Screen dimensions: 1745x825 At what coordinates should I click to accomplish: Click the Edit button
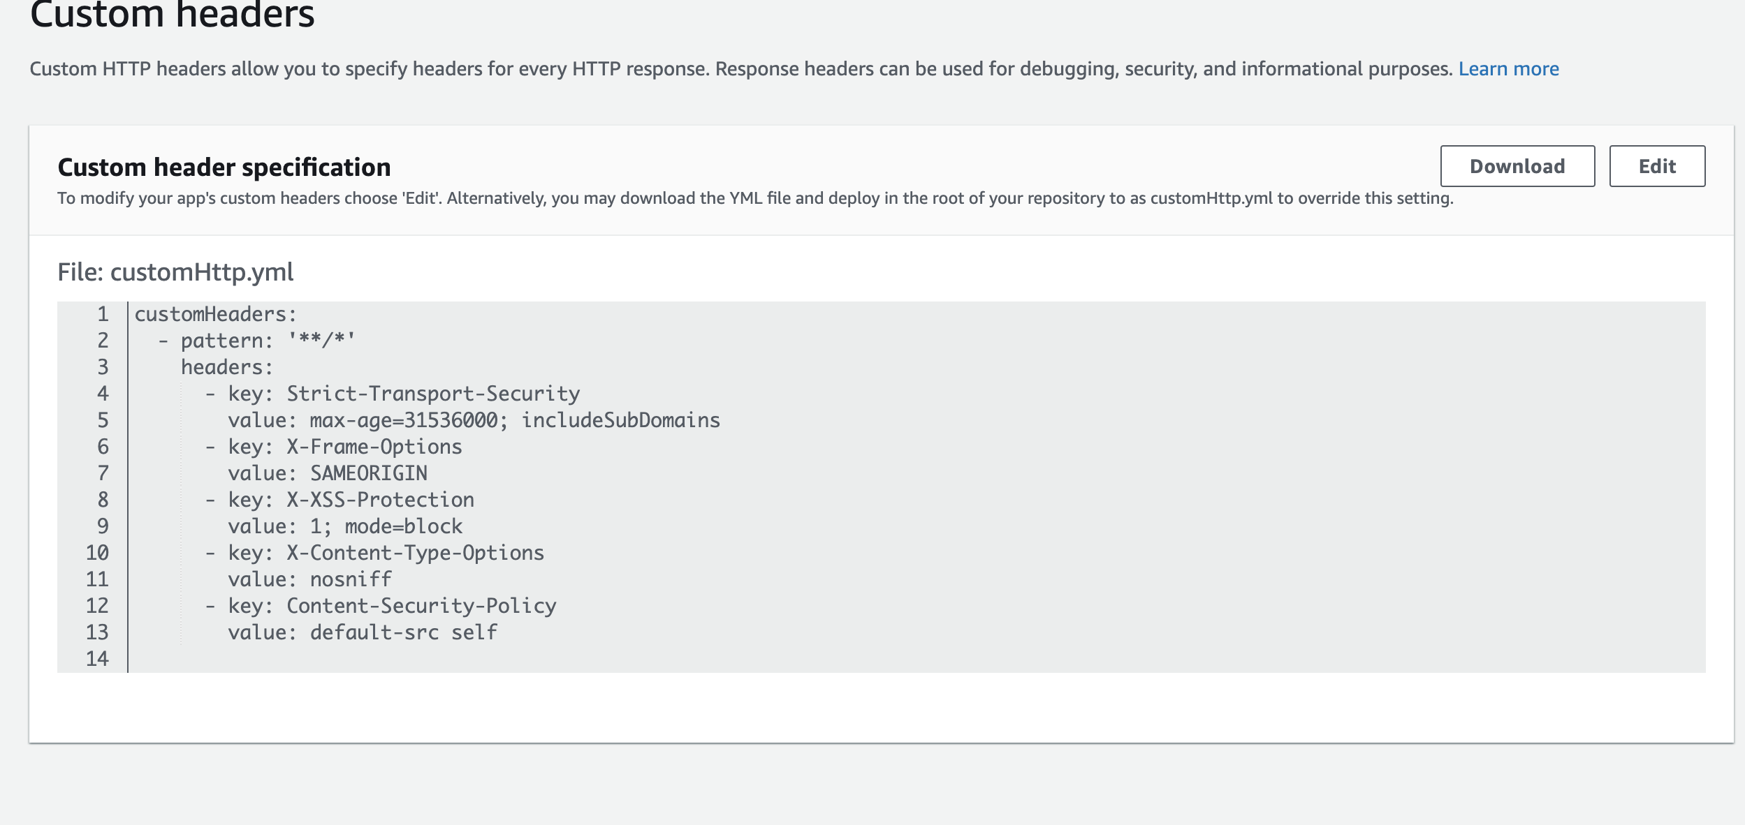[x=1658, y=165]
